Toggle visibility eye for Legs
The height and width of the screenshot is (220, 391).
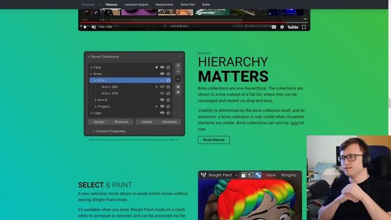coord(162,113)
